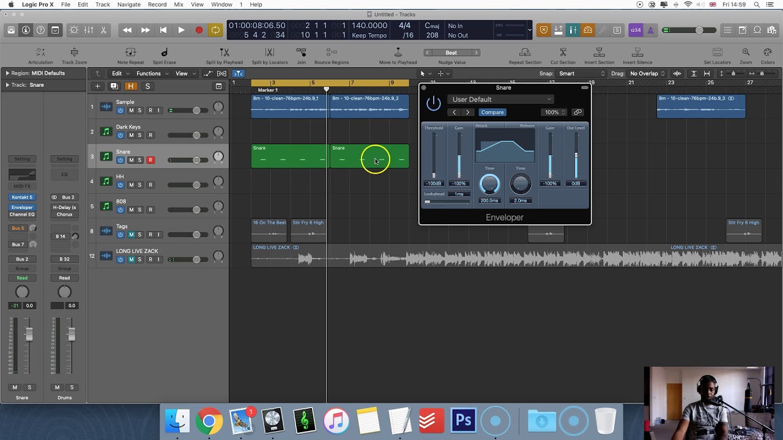Open the Mixer faders icon

click(x=89, y=30)
